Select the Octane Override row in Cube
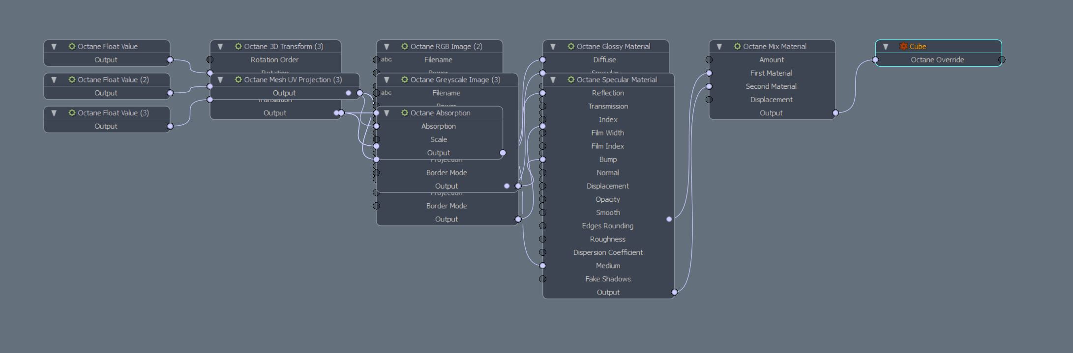This screenshot has height=353, width=1073. (x=938, y=60)
